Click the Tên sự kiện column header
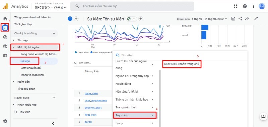268x127 pixels. pos(92,71)
